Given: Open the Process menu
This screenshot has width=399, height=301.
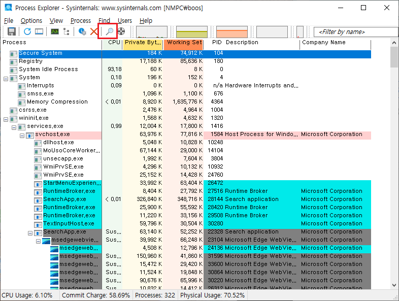Looking at the screenshot, I should [81, 21].
